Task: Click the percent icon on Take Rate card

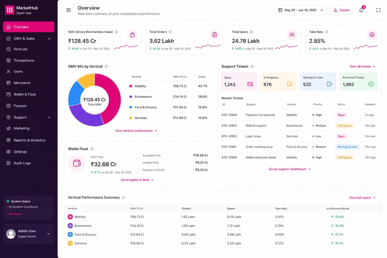Action: coord(372,35)
